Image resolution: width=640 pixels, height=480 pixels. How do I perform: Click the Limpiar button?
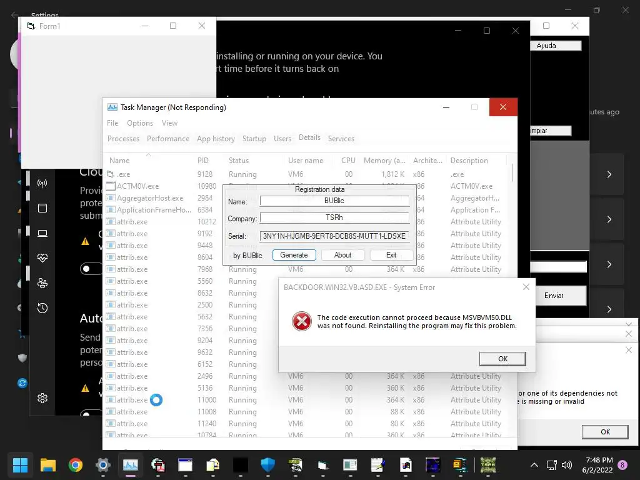coord(550,131)
